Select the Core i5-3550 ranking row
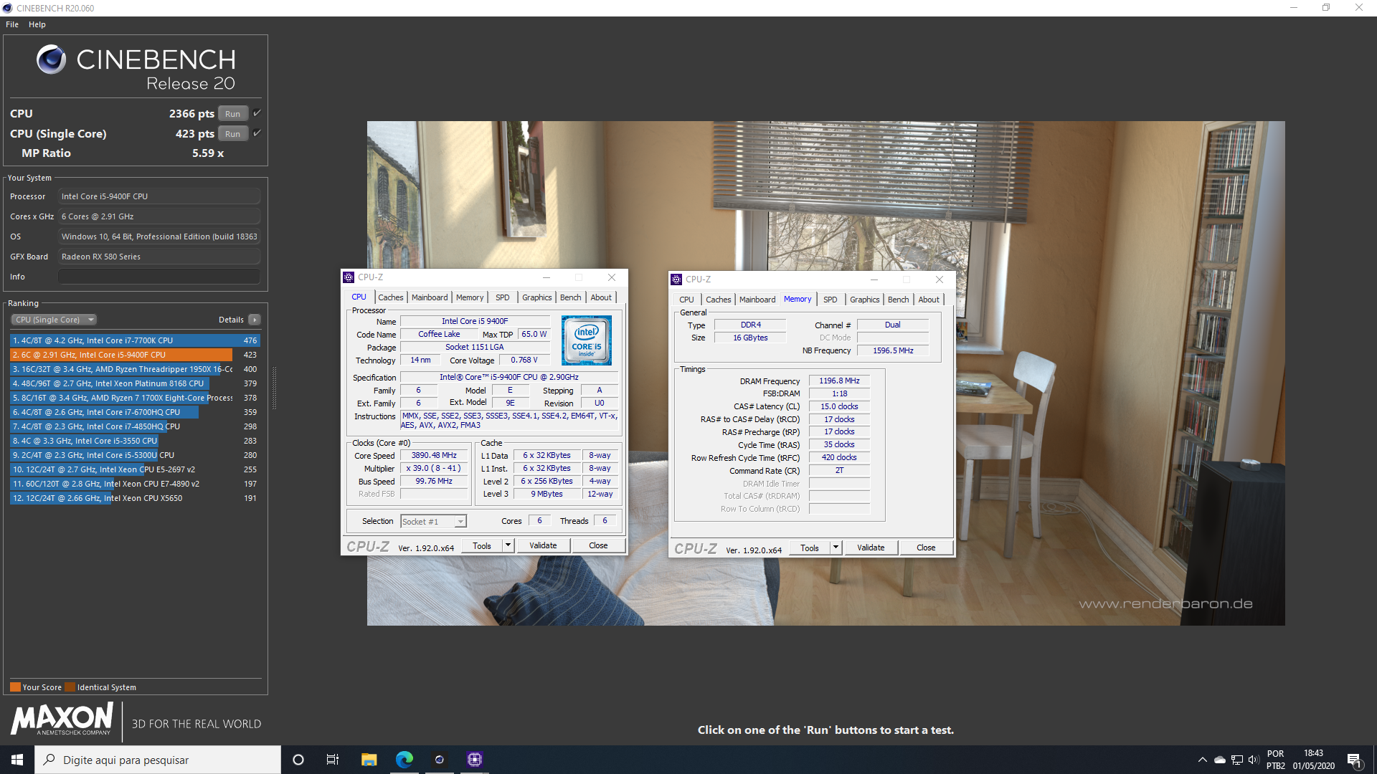 [135, 441]
